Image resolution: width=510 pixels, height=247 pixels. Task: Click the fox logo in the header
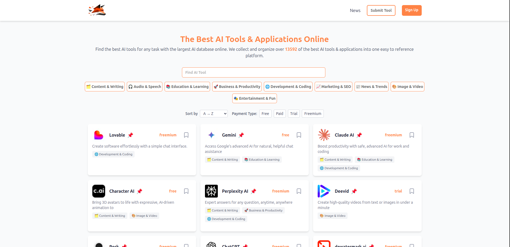97,10
